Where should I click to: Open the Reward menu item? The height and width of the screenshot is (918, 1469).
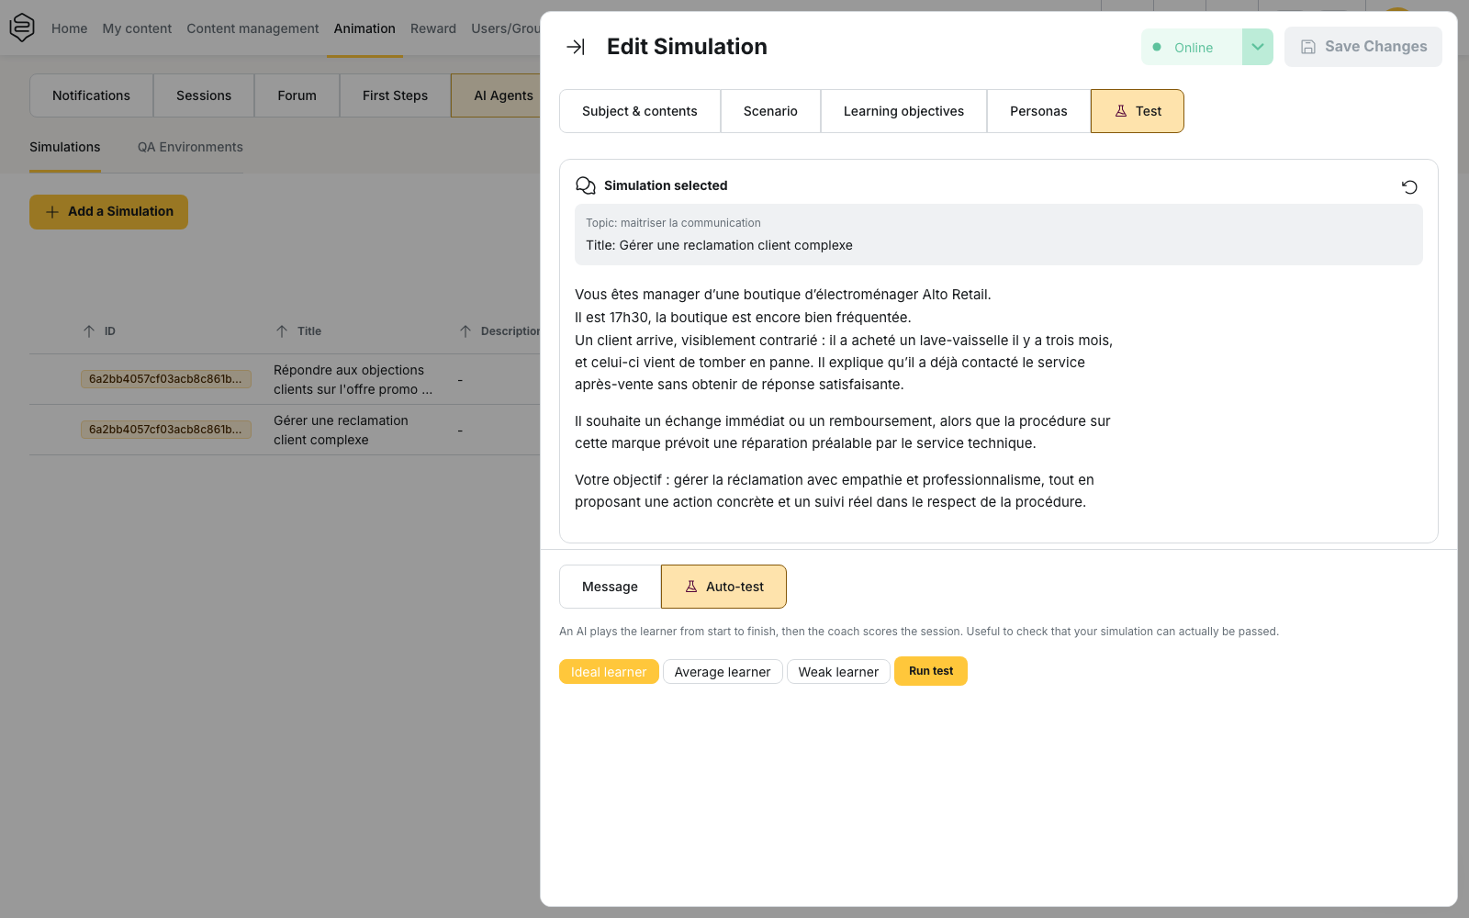433,28
